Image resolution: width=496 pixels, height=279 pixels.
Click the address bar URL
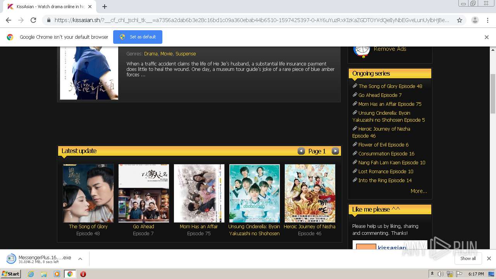click(252, 20)
